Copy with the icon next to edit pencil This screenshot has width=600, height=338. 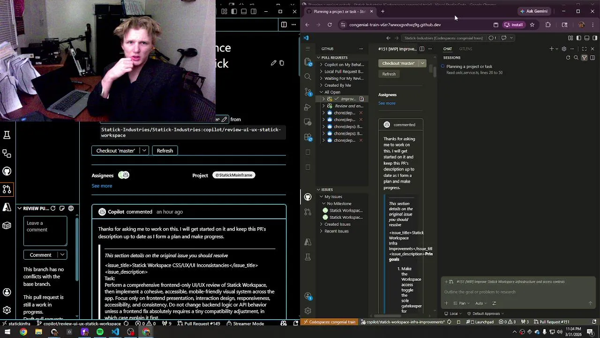pyautogui.click(x=282, y=63)
